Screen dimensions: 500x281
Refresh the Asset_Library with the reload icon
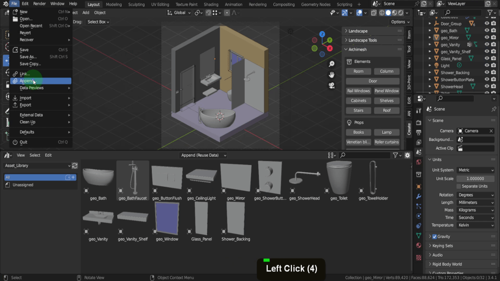click(x=75, y=166)
